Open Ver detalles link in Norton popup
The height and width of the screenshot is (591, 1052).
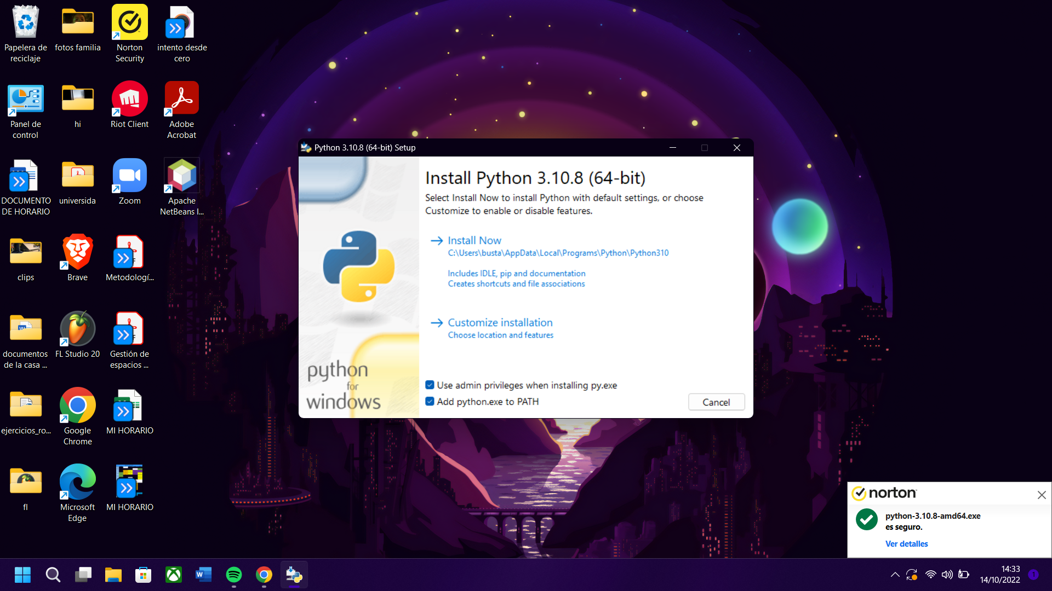(906, 544)
